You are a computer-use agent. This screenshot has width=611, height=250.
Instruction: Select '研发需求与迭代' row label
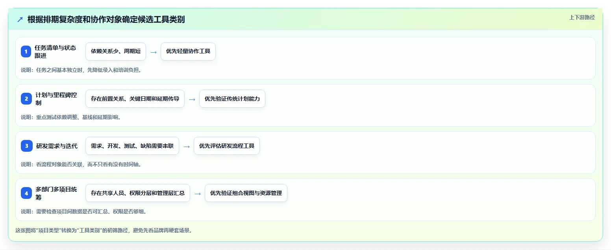coord(57,146)
